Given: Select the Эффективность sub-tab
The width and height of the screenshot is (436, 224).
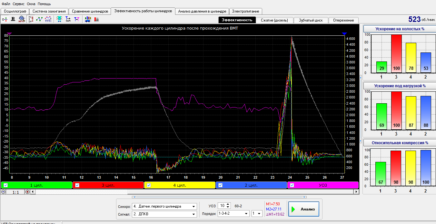Looking at the screenshot, I should [237, 20].
